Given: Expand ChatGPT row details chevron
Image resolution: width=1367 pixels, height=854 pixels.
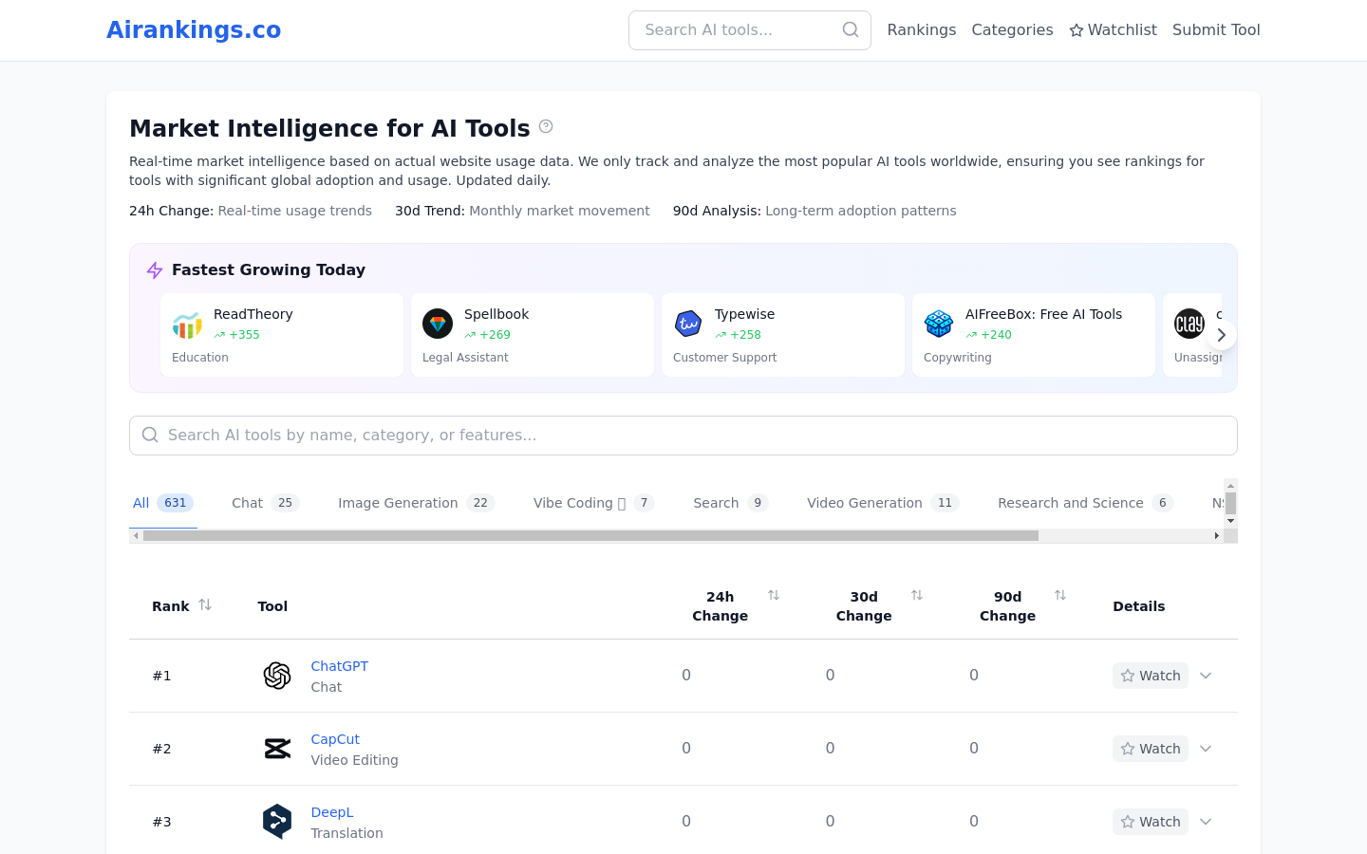Looking at the screenshot, I should [1206, 676].
